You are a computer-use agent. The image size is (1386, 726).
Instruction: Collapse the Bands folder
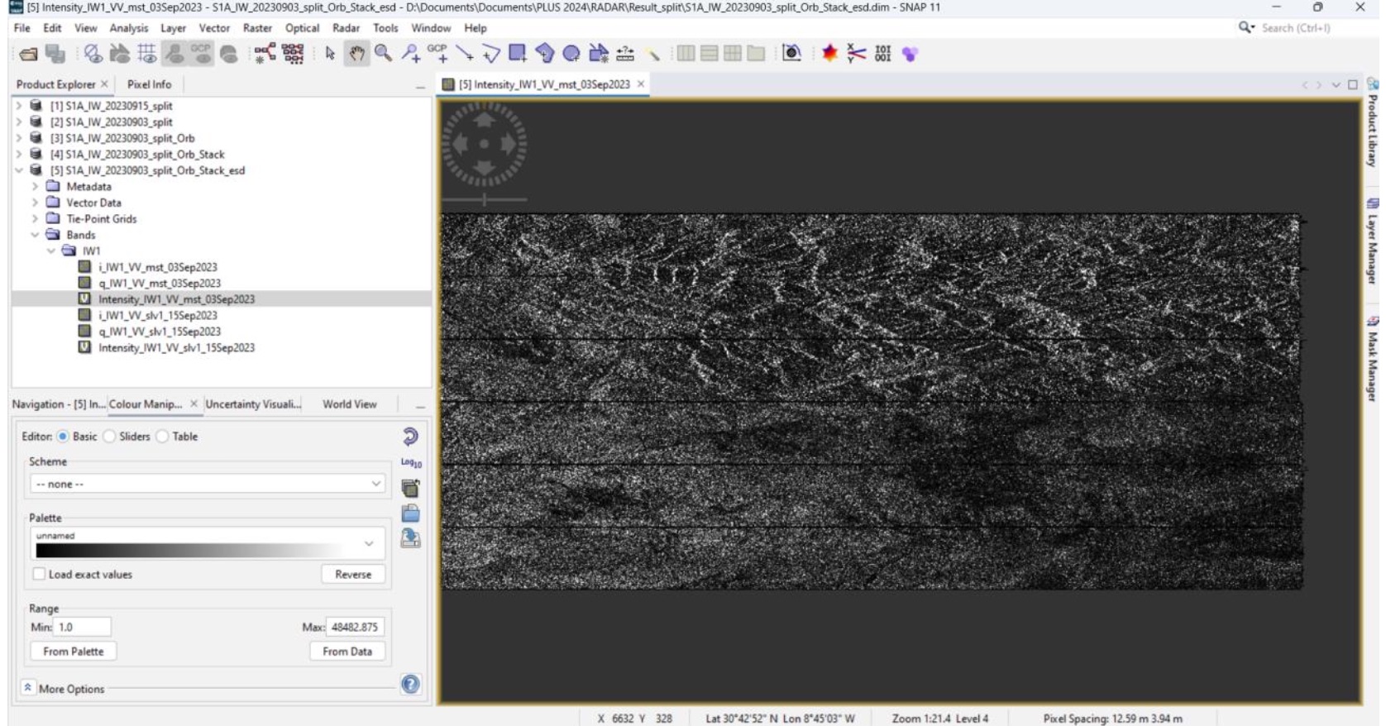tap(35, 235)
